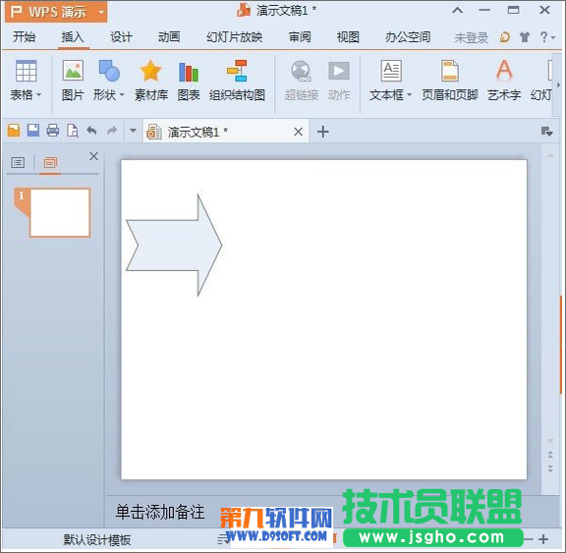The height and width of the screenshot is (553, 566).
Task: Click the skin shirt icon
Action: 525,36
